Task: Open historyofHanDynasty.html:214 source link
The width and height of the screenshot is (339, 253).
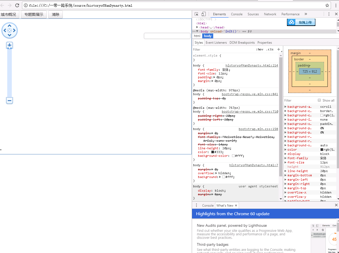Action: click(252, 65)
